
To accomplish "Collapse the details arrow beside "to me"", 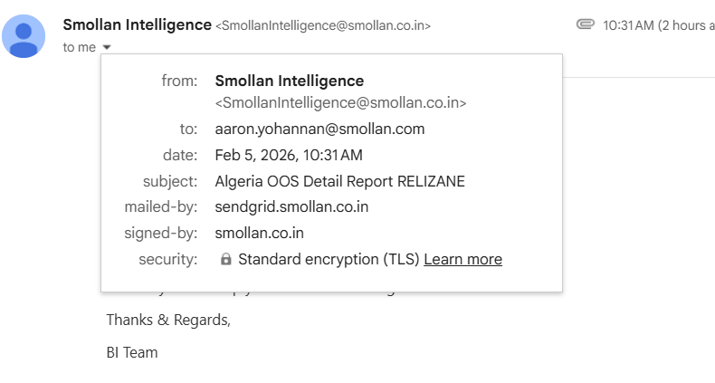I will pyautogui.click(x=107, y=47).
